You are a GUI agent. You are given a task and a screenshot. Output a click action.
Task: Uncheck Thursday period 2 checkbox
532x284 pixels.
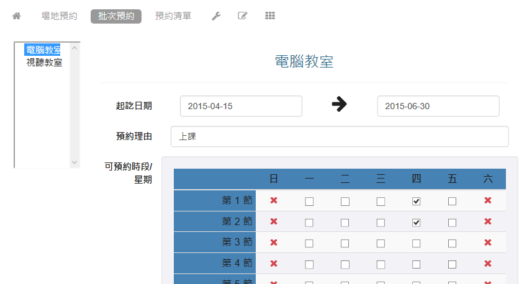tap(417, 222)
